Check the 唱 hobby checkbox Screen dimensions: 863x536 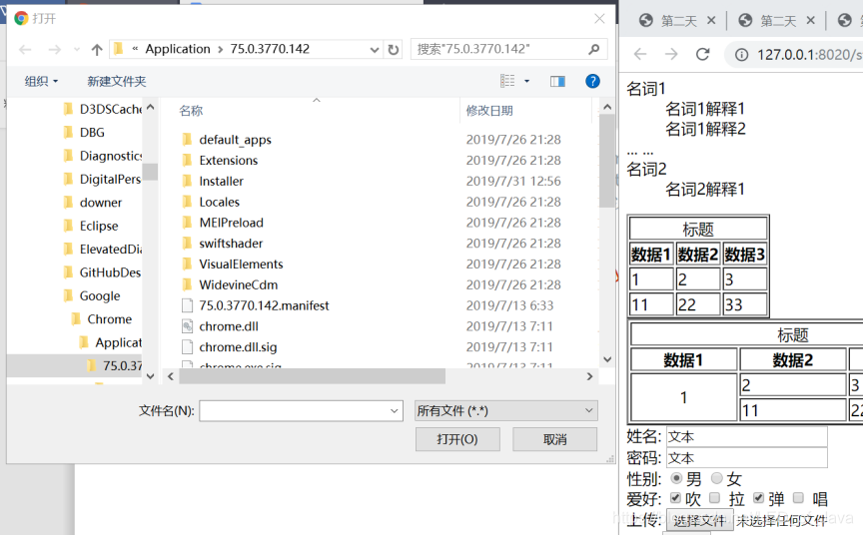(x=799, y=498)
